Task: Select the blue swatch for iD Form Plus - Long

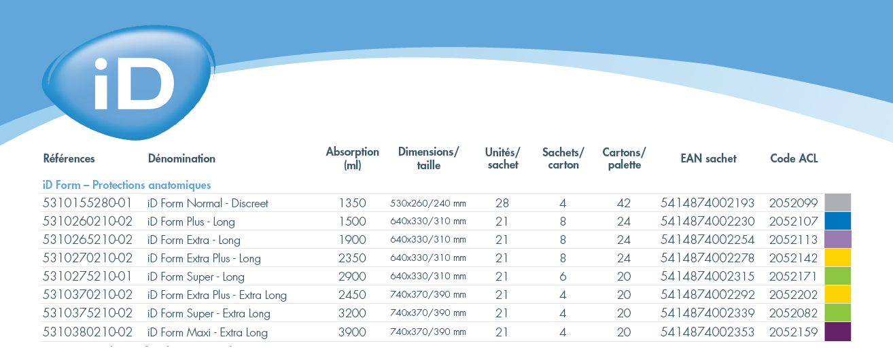Action: [x=837, y=221]
